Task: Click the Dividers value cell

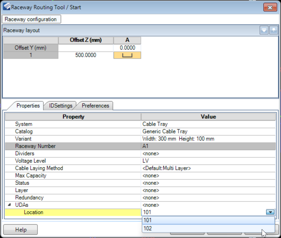Action: pyautogui.click(x=208, y=153)
